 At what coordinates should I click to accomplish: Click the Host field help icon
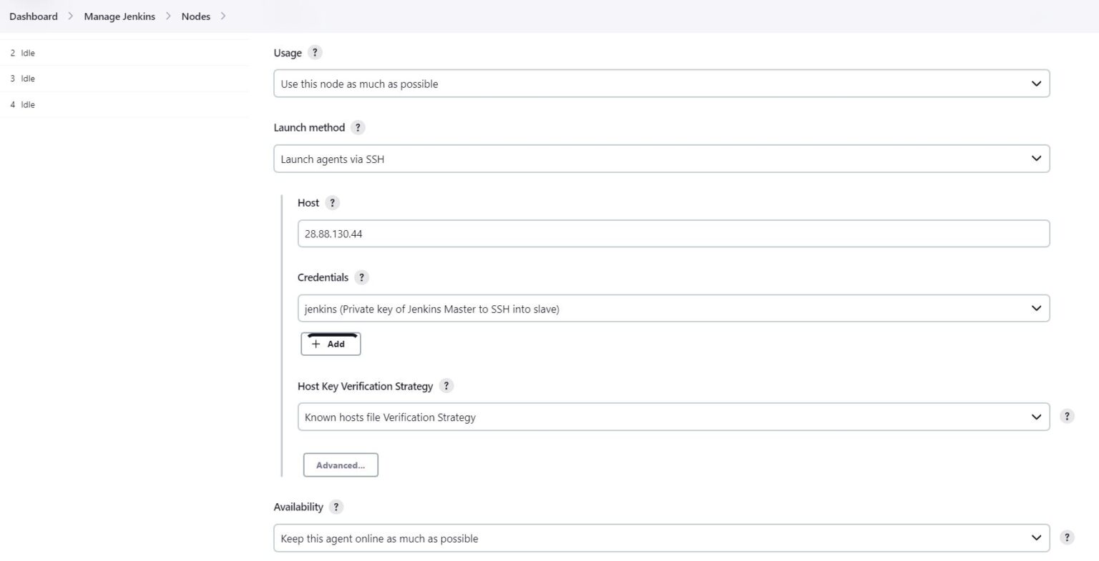[x=332, y=202]
